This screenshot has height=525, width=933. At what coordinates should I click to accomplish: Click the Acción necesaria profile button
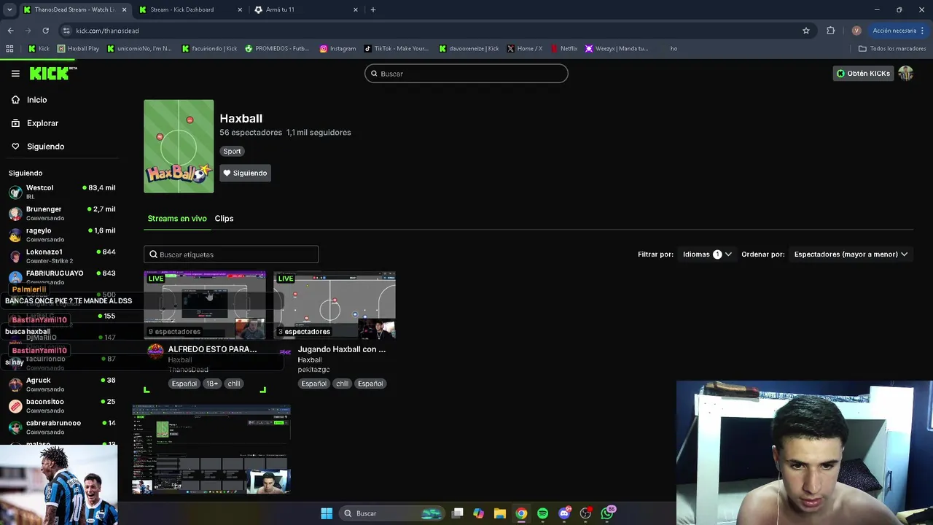click(x=888, y=31)
